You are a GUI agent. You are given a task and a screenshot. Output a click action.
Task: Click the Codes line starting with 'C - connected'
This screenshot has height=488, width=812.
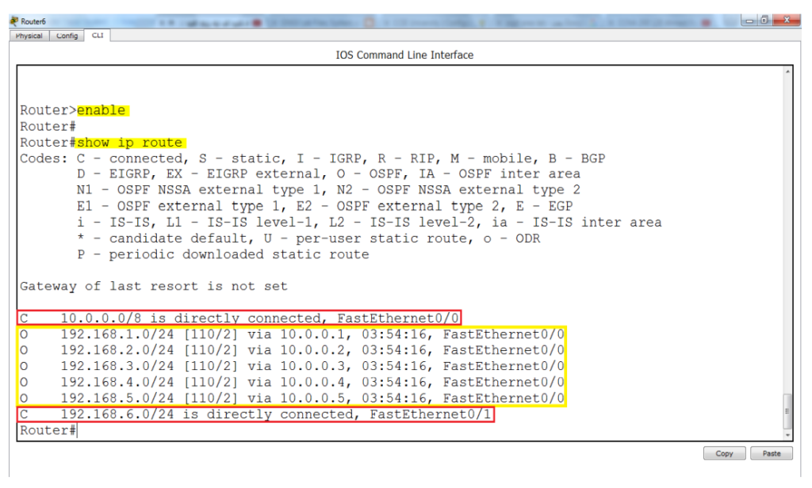pos(312,158)
